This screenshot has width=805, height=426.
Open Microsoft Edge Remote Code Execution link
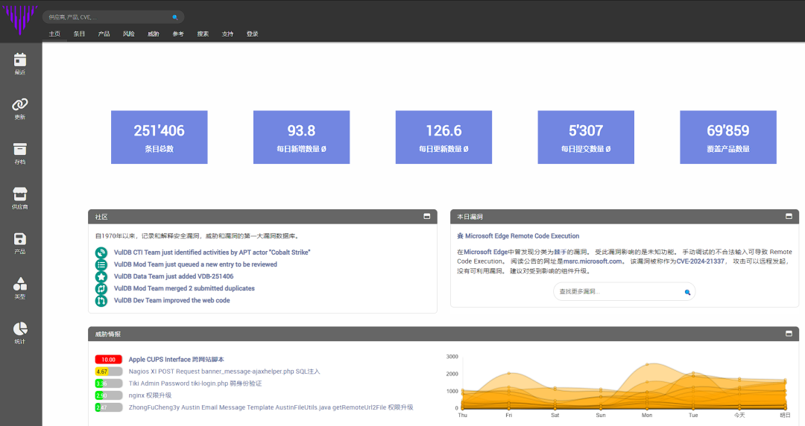pos(522,236)
